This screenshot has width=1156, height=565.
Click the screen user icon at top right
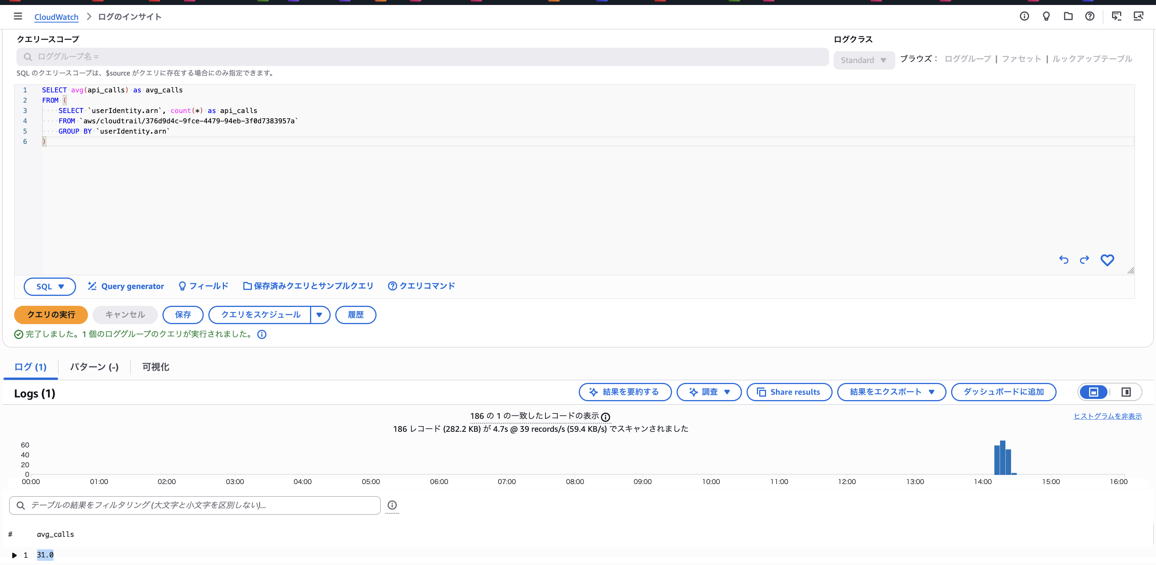(x=1138, y=16)
